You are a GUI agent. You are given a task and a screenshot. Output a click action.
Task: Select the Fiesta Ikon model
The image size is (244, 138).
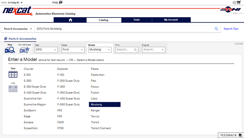[x=97, y=75]
